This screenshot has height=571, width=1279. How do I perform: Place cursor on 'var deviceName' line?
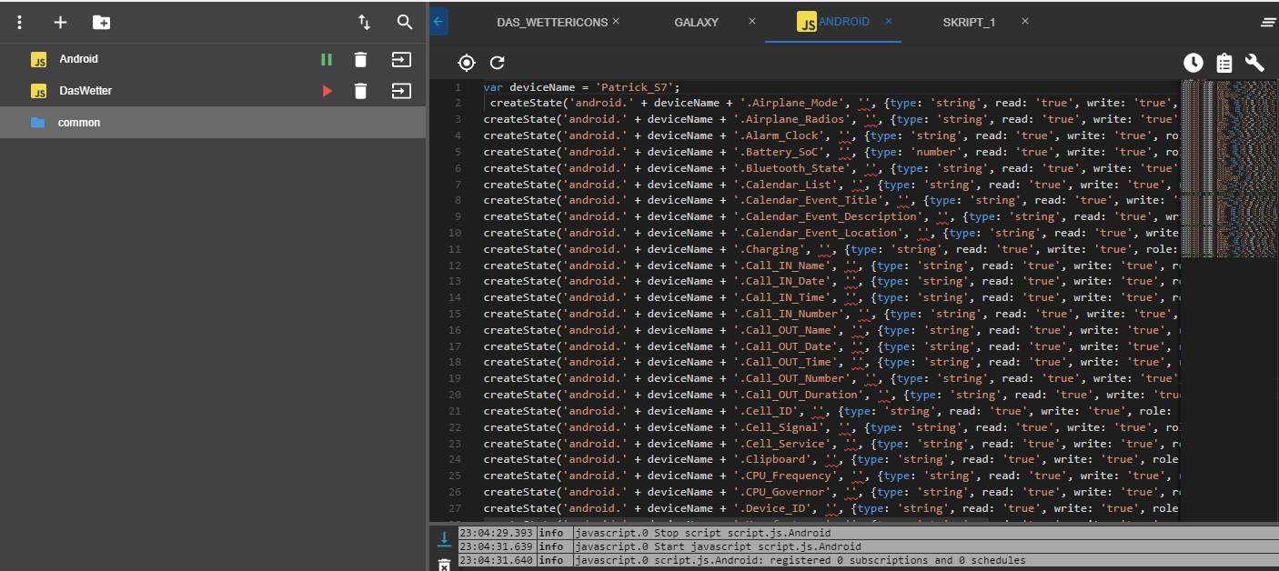[581, 87]
